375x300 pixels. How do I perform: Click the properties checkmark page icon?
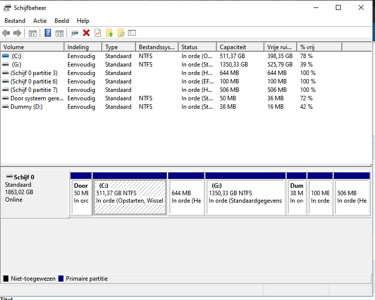pos(98,33)
